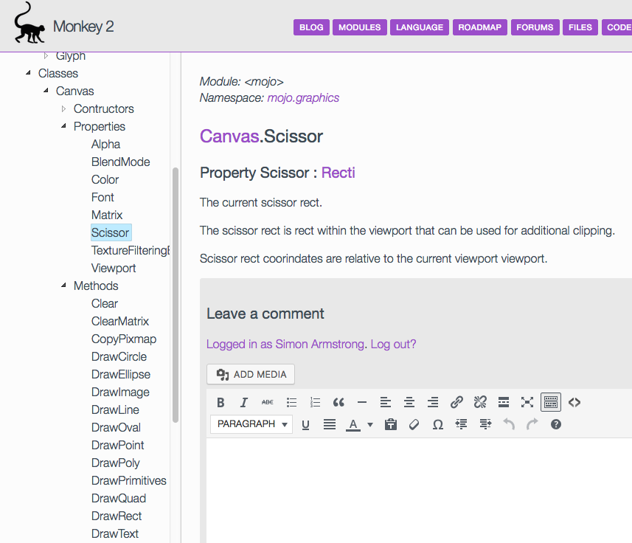Toggle strikethrough text formatting
Screen dimensions: 632x543
pyautogui.click(x=268, y=402)
